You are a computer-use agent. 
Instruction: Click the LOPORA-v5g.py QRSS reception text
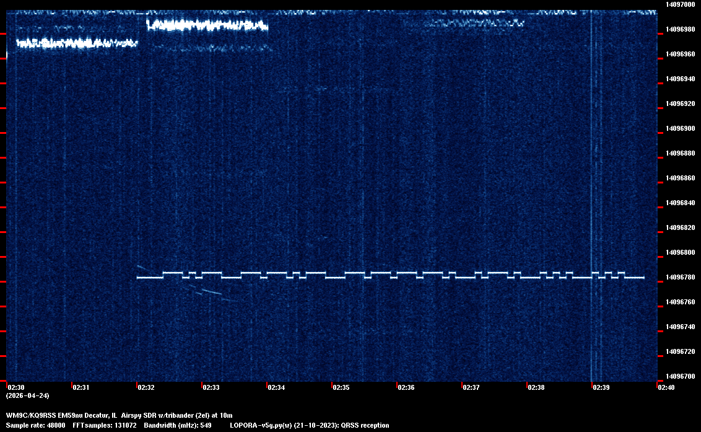[x=309, y=425]
